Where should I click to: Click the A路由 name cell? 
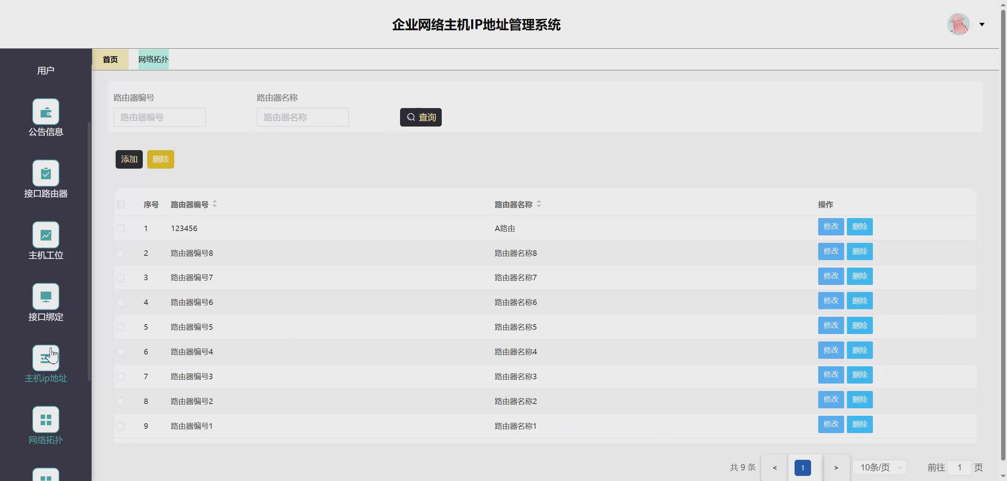[505, 229]
